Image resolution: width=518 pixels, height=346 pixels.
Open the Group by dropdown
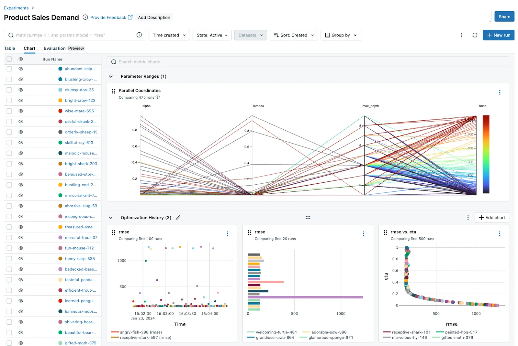[341, 35]
